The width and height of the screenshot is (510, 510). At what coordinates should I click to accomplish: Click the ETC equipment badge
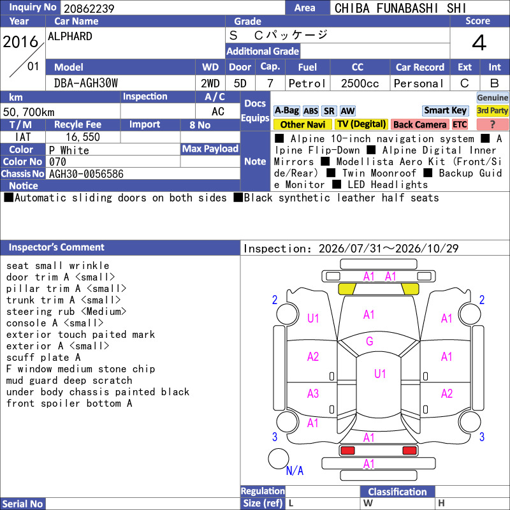(x=460, y=124)
